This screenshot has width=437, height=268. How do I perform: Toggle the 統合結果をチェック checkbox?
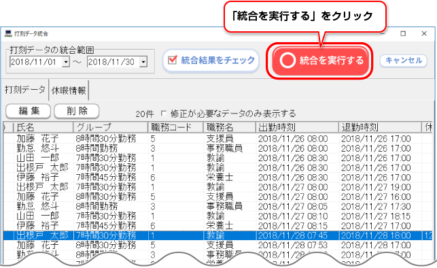point(173,60)
